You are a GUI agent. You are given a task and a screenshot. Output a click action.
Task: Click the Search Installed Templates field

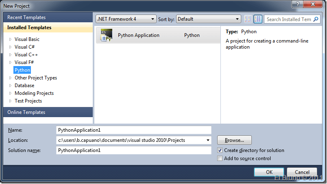coord(288,19)
